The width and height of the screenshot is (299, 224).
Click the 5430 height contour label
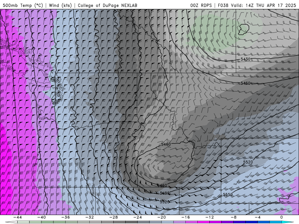point(246,59)
